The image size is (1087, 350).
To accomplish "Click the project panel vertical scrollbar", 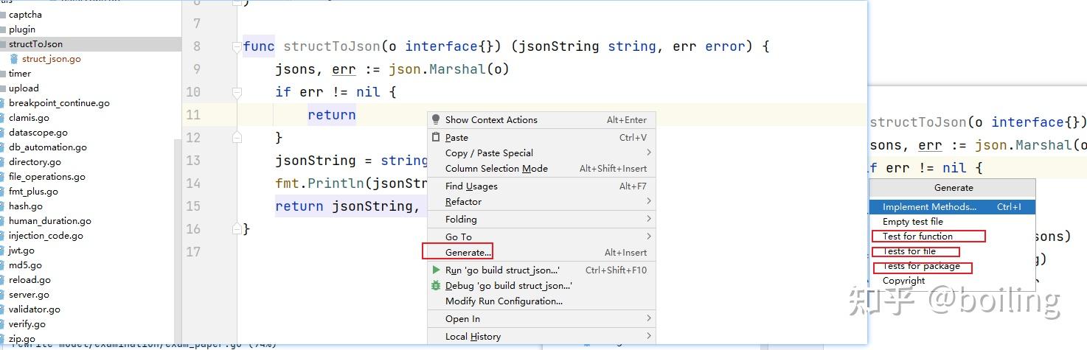I will [177, 236].
